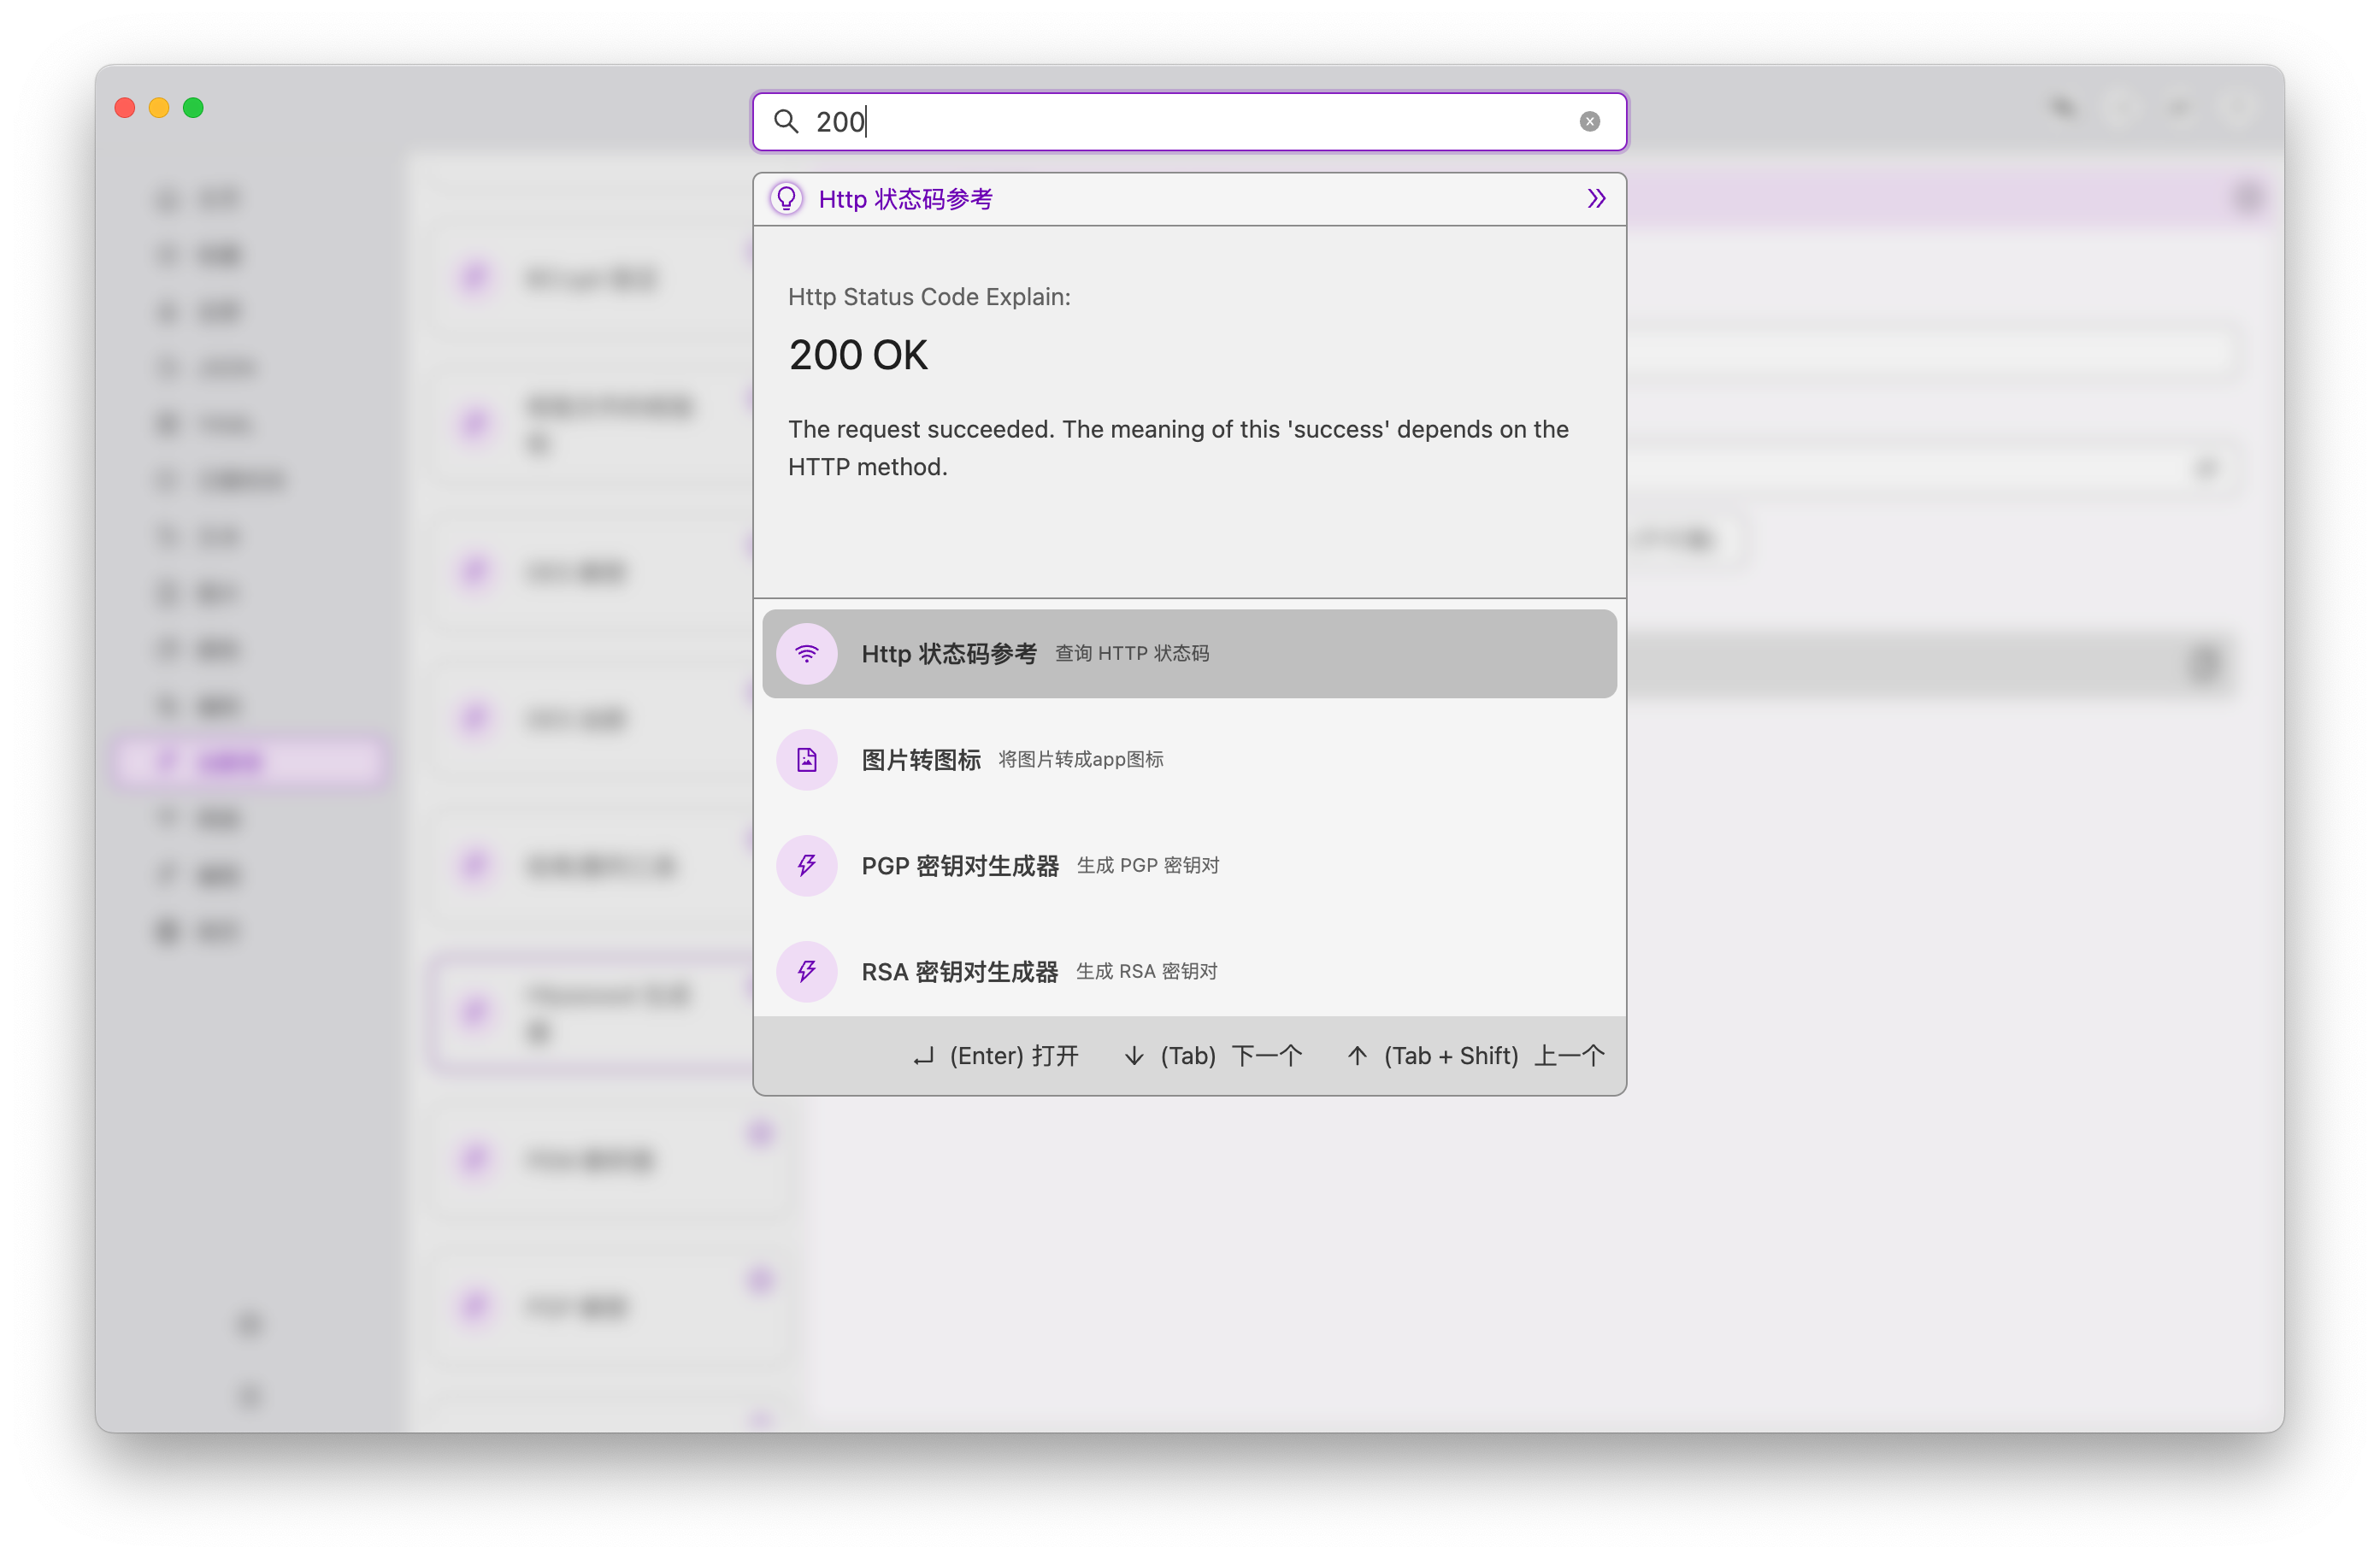Viewport: 2380px width, 1559px height.
Task: Expand preview with double chevron arrow
Action: point(1596,198)
